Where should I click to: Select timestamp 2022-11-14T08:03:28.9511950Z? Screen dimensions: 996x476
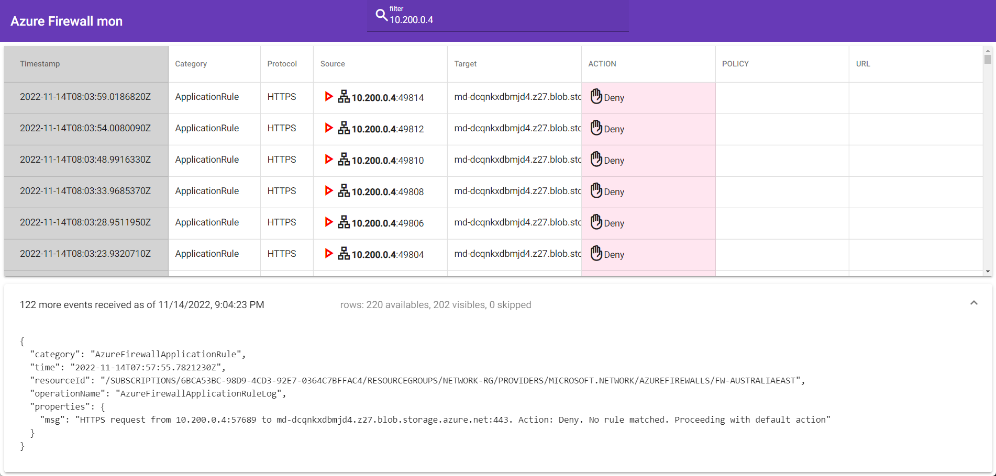(x=85, y=222)
